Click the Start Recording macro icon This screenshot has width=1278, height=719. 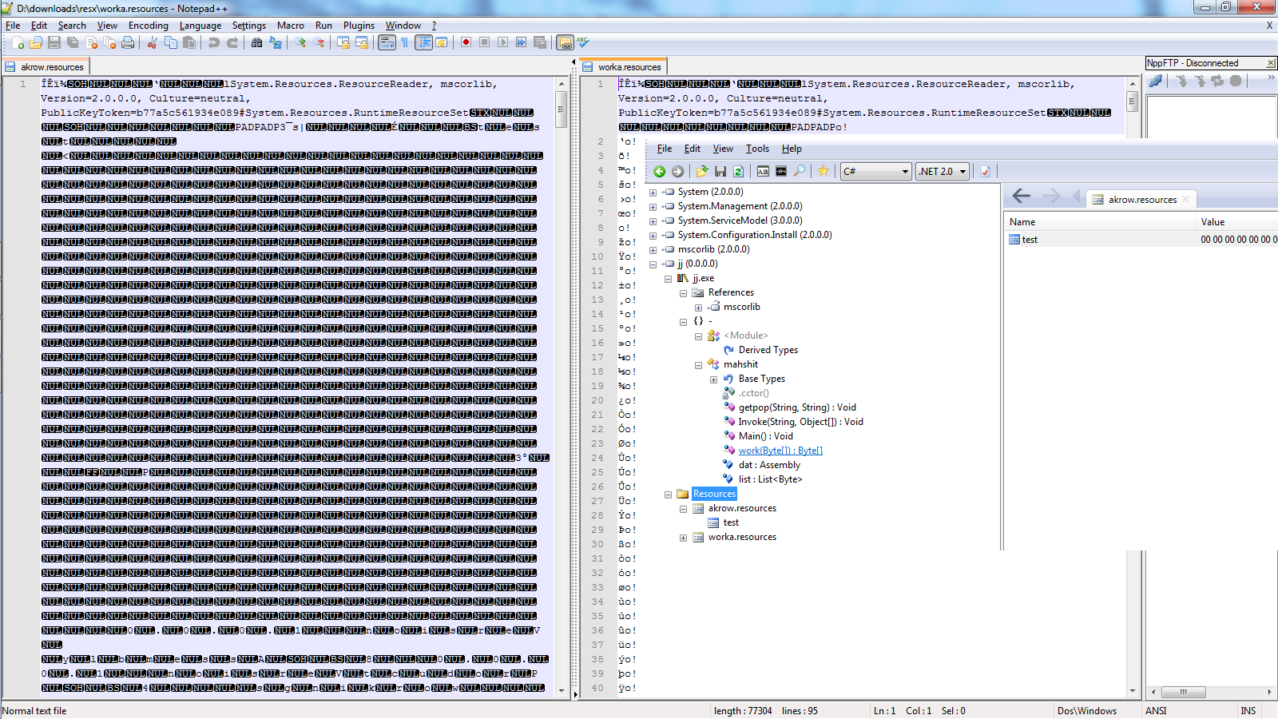(466, 42)
